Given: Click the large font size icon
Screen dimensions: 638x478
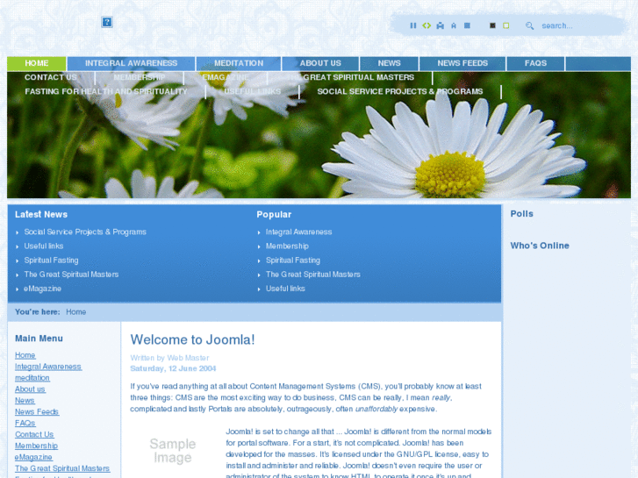Looking at the screenshot, I should [441, 25].
